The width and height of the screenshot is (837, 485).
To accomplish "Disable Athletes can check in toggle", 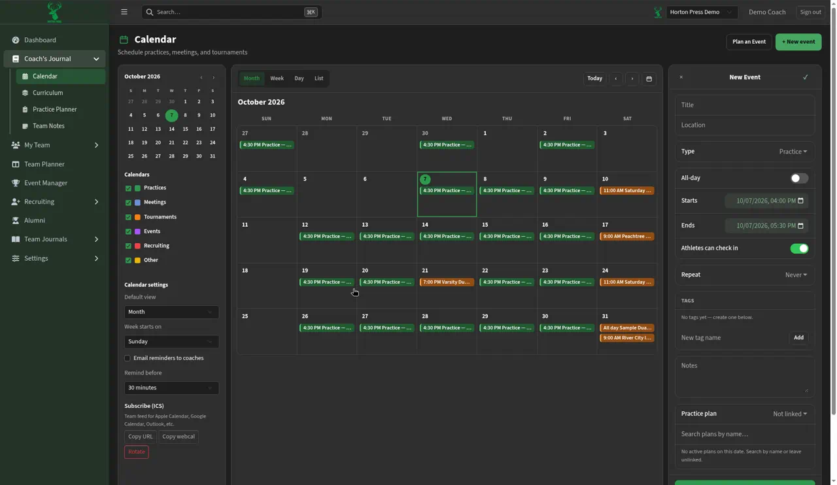I will 799,248.
